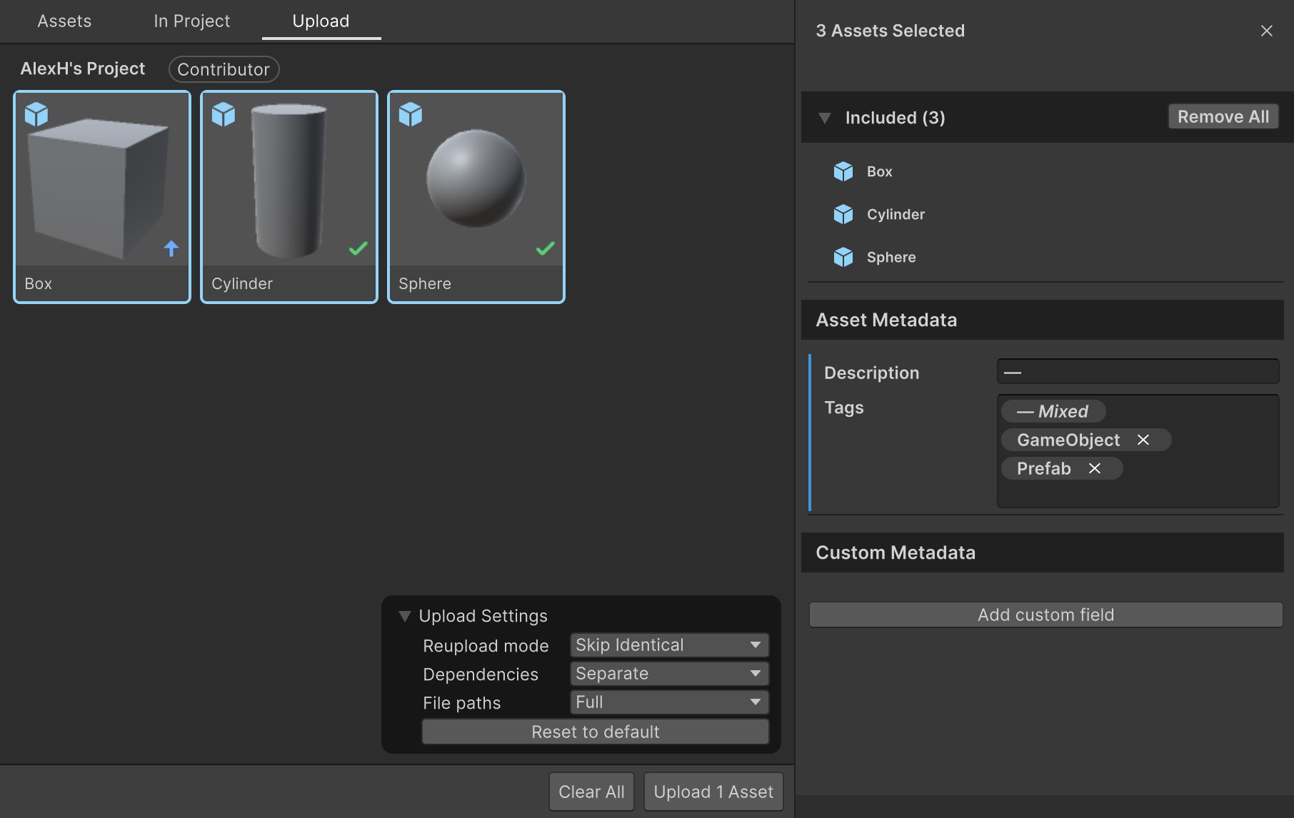Open the Dependencies dropdown
Screen dimensions: 1294x818
668,674
